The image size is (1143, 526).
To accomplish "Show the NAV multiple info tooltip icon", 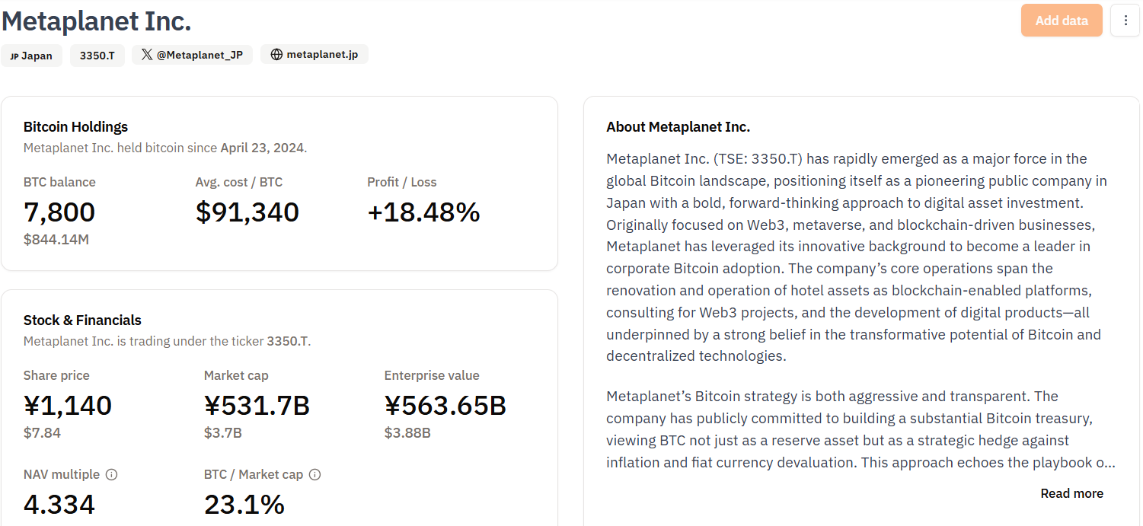I will 112,474.
